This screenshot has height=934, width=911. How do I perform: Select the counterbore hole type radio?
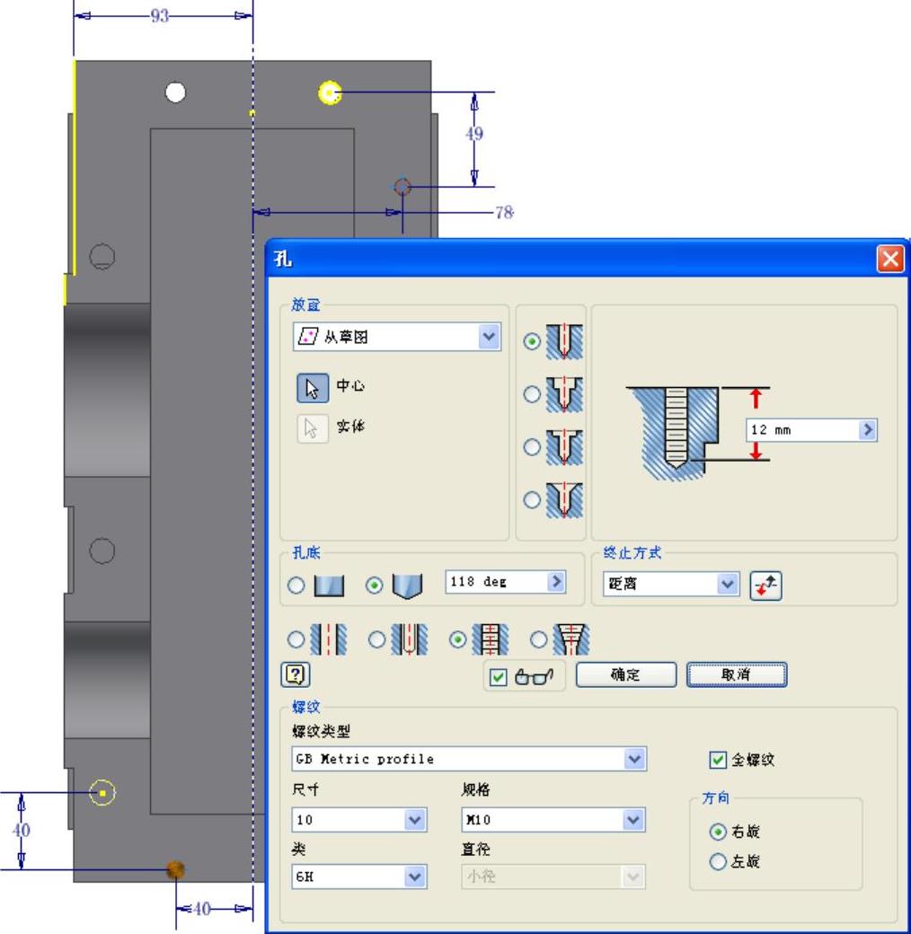click(x=532, y=393)
